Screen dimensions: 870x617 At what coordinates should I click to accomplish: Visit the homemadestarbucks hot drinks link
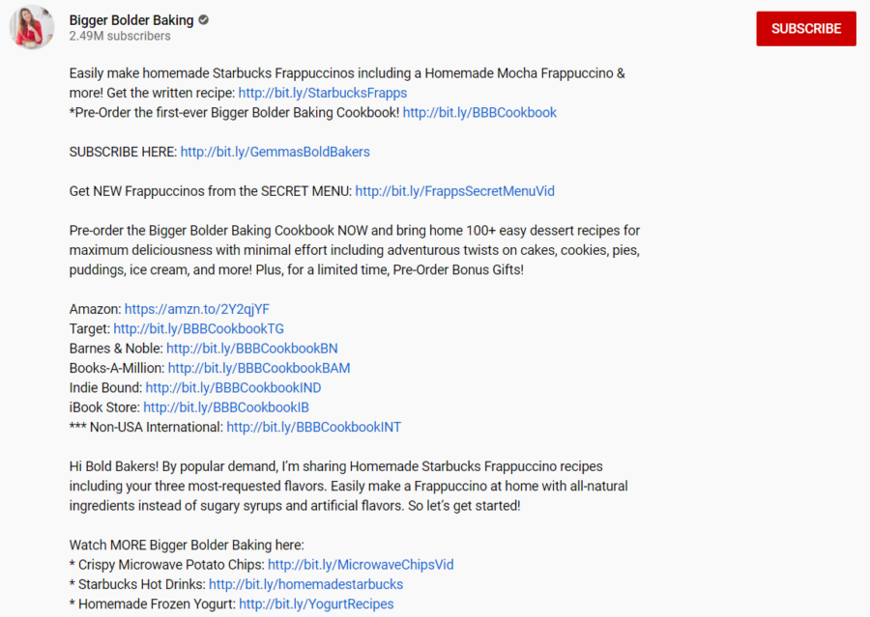point(305,584)
